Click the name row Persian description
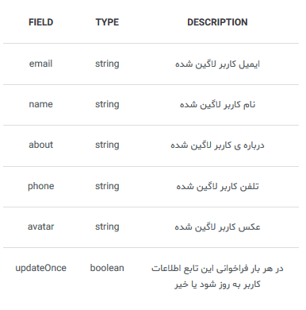Screen dimensions: 306x310 point(217,105)
